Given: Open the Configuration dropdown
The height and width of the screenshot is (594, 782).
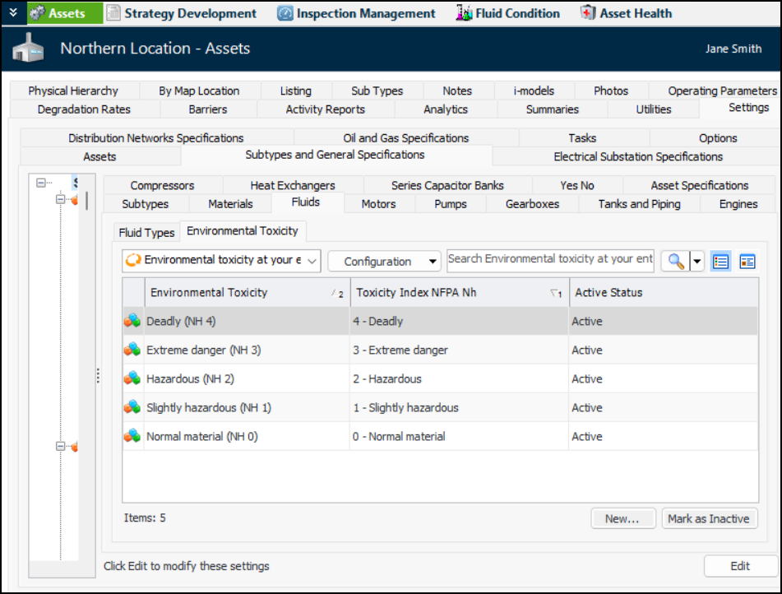Looking at the screenshot, I should [384, 262].
